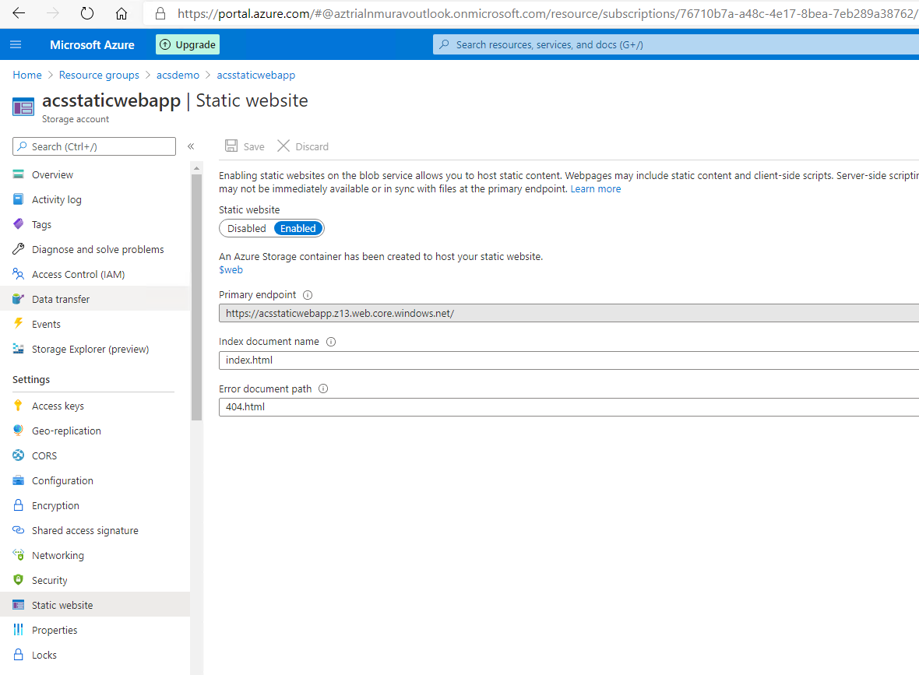
Task: Click the Storage Explorer (preview) icon
Action: 18,349
